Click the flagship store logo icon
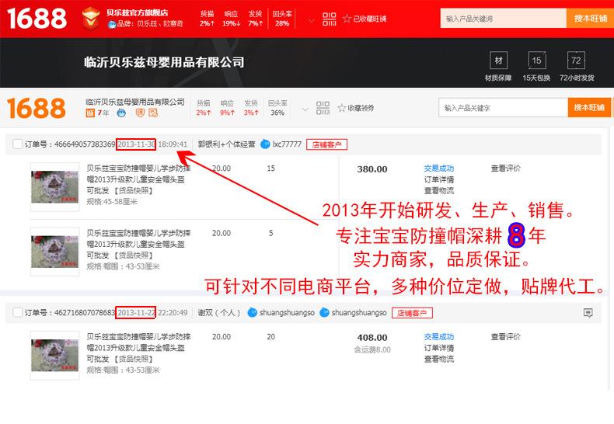The width and height of the screenshot is (614, 424). 91,17
